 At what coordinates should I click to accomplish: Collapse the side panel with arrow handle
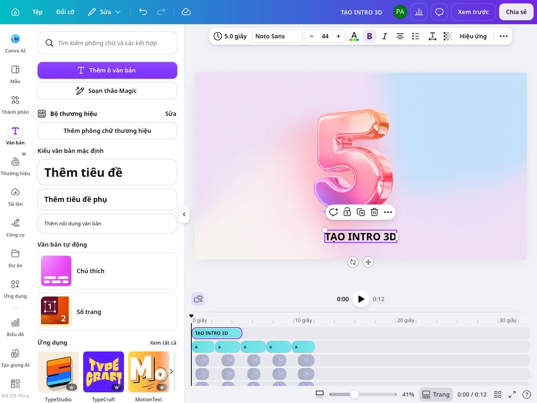tap(184, 214)
